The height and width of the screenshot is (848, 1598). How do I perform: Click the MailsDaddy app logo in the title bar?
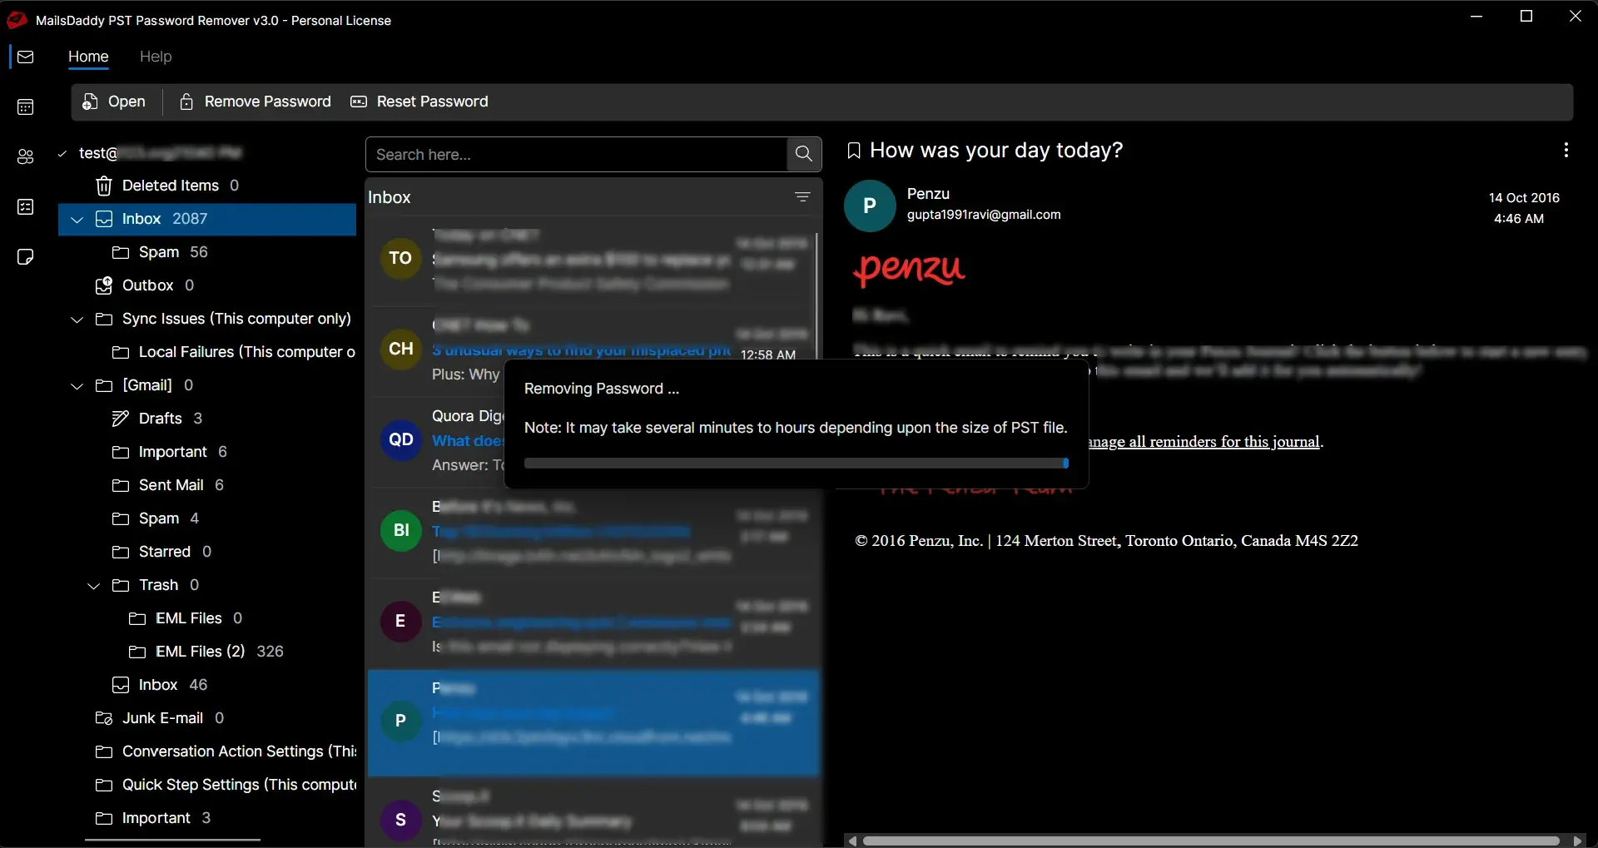point(16,20)
